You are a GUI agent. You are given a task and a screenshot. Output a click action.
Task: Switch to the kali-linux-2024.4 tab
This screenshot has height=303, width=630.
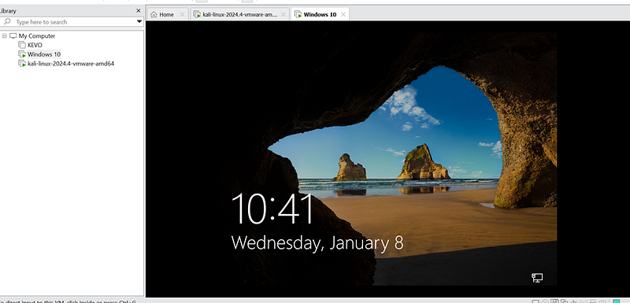235,14
